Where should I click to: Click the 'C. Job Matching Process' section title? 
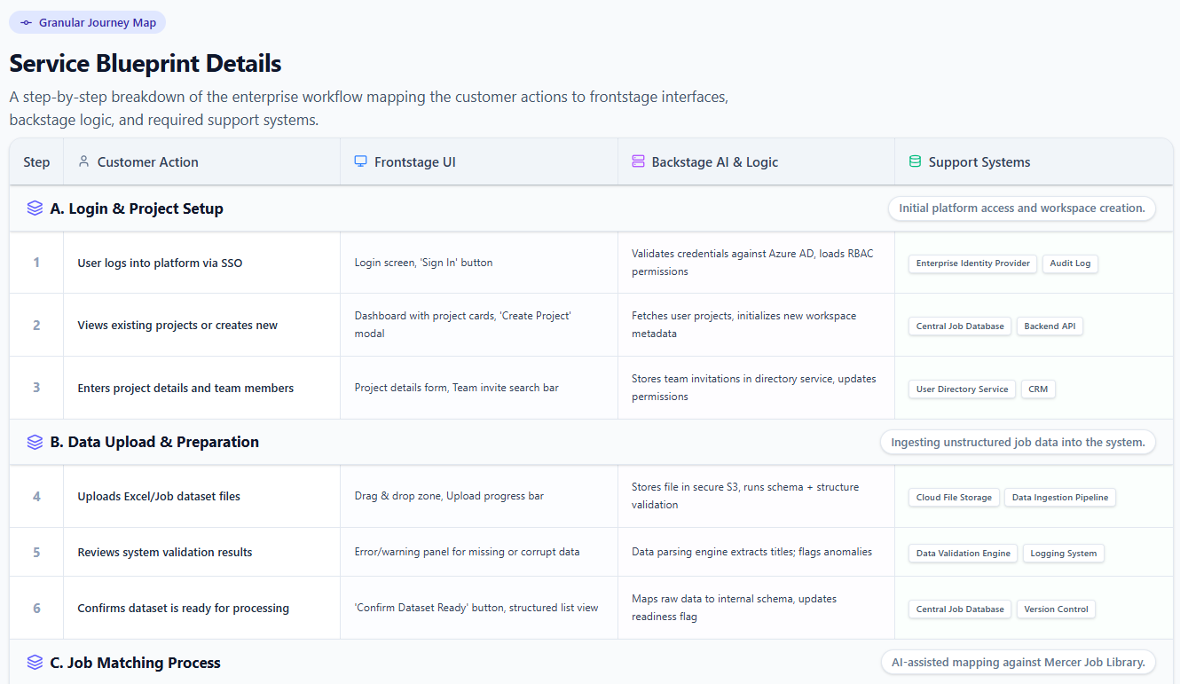click(136, 663)
